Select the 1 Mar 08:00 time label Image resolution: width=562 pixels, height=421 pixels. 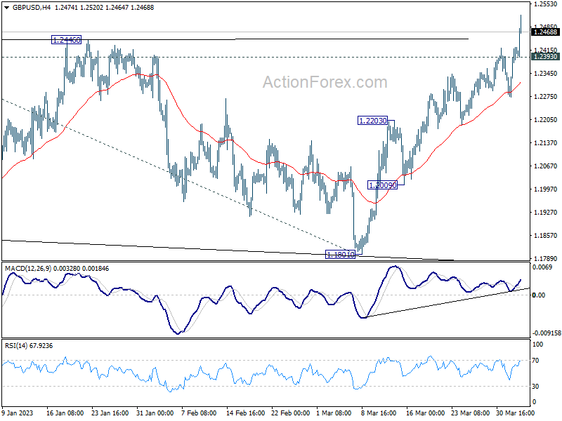pos(334,413)
